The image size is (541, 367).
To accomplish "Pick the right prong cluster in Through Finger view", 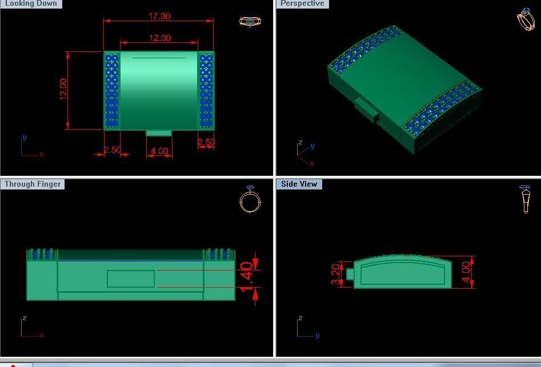I will pyautogui.click(x=219, y=255).
